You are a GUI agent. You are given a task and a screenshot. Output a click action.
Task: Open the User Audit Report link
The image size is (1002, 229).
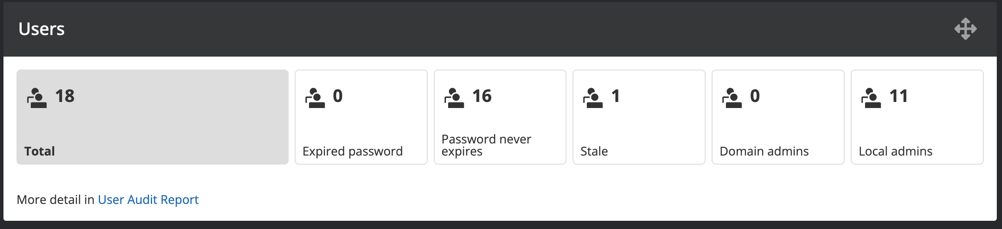click(x=148, y=200)
